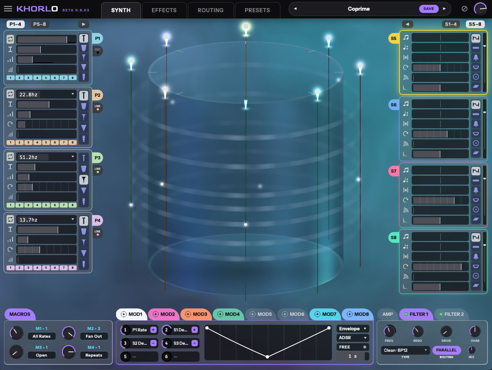Load the next preset arrow
The height and width of the screenshot is (370, 492).
tap(444, 9)
